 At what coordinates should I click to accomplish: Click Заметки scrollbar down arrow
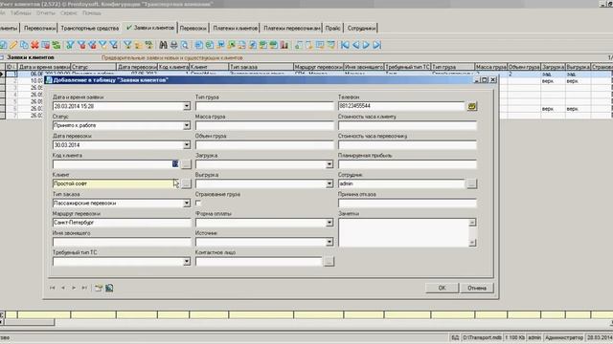(472, 243)
